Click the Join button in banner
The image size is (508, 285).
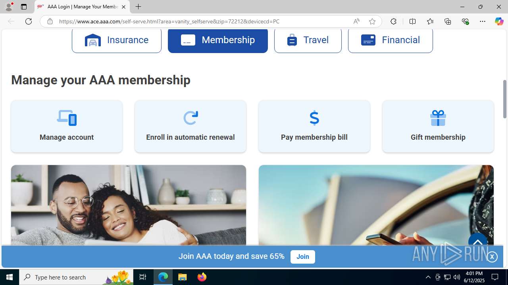pos(302,256)
